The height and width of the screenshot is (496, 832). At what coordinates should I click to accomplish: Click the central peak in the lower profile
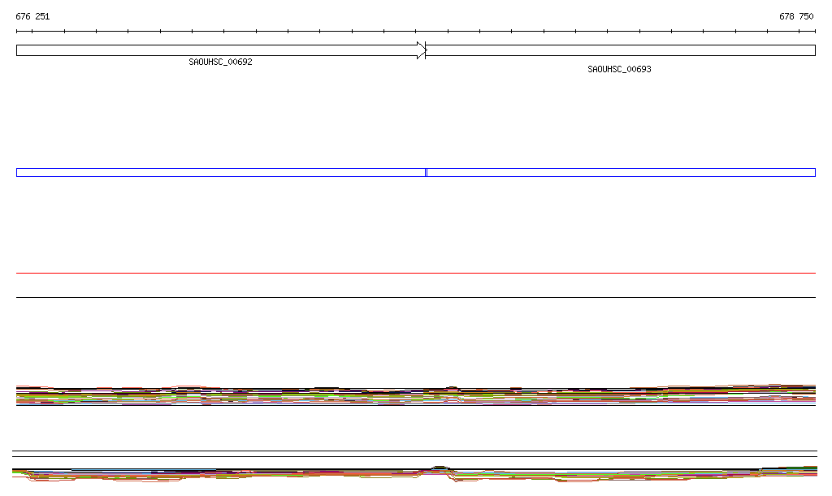440,468
